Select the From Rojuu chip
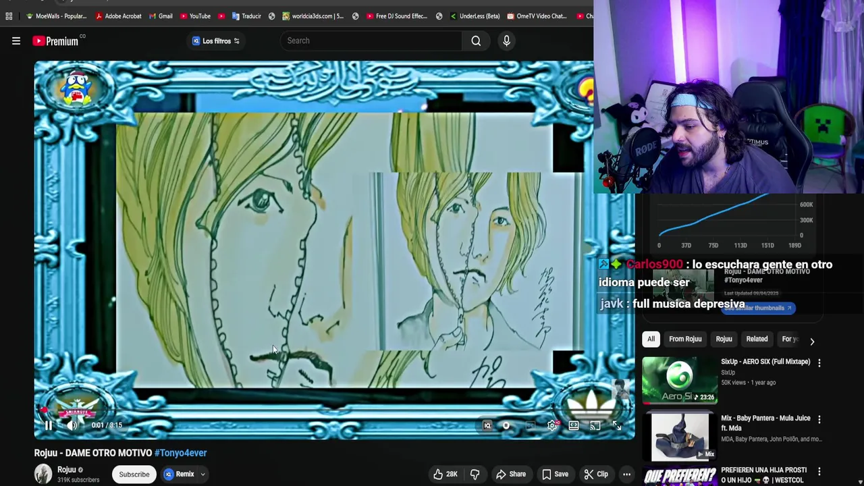 685,339
